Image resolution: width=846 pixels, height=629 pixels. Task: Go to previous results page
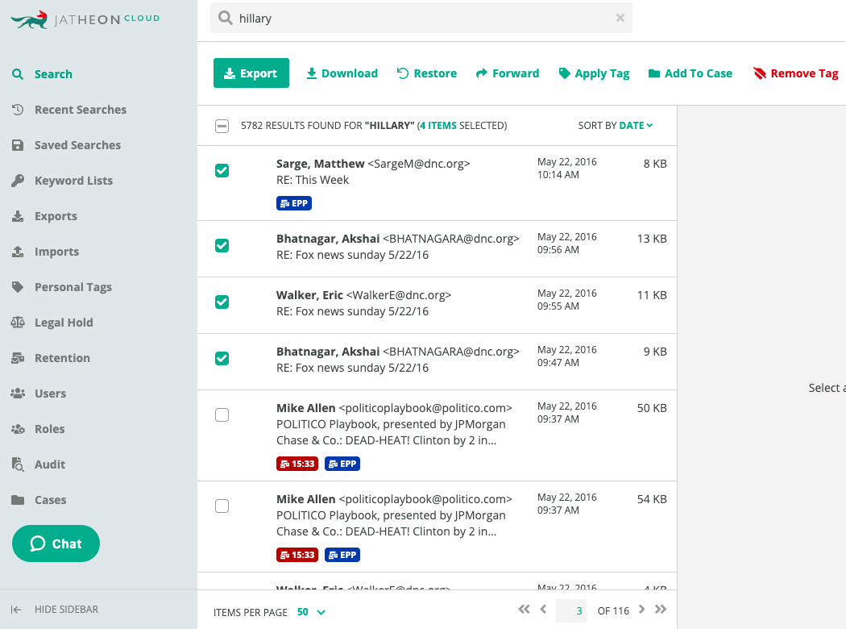click(x=543, y=610)
